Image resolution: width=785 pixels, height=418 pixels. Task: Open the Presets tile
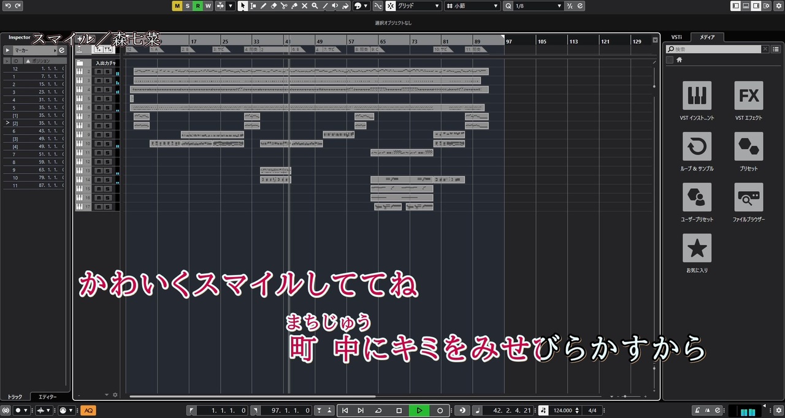749,146
